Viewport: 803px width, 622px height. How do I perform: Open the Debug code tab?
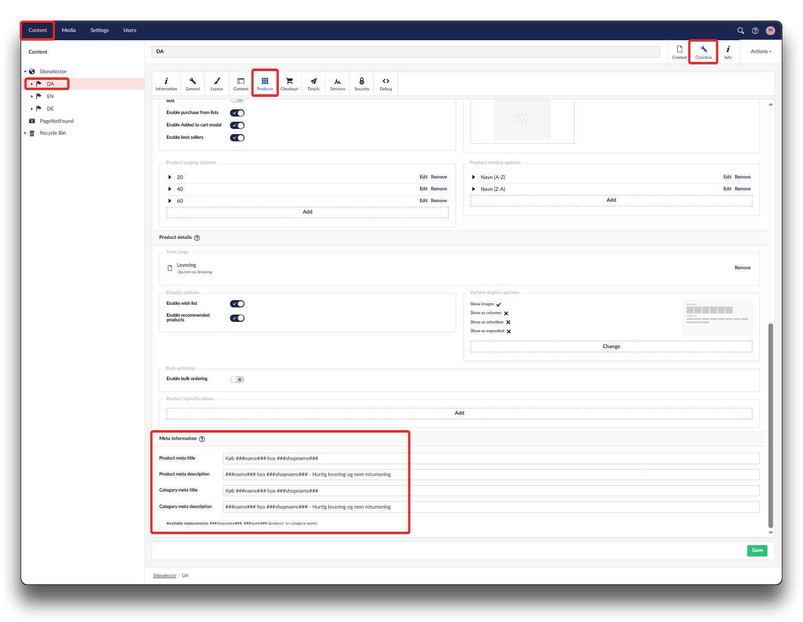tap(386, 84)
